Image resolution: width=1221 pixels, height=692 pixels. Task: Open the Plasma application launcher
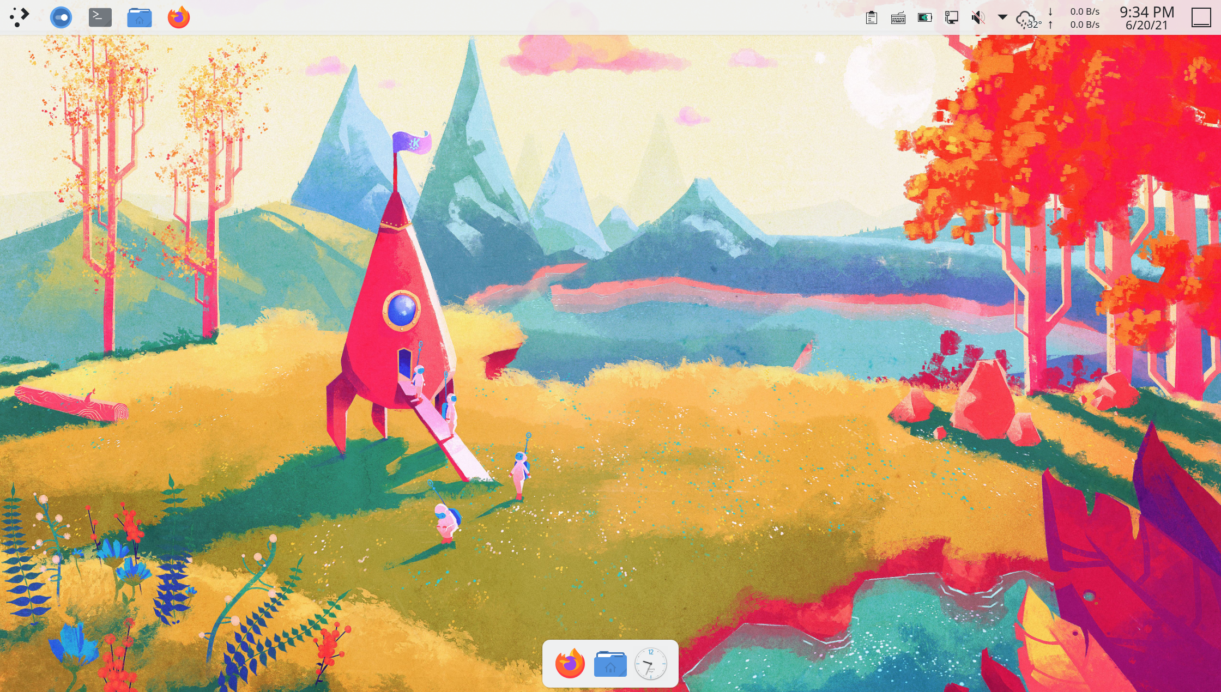tap(19, 17)
